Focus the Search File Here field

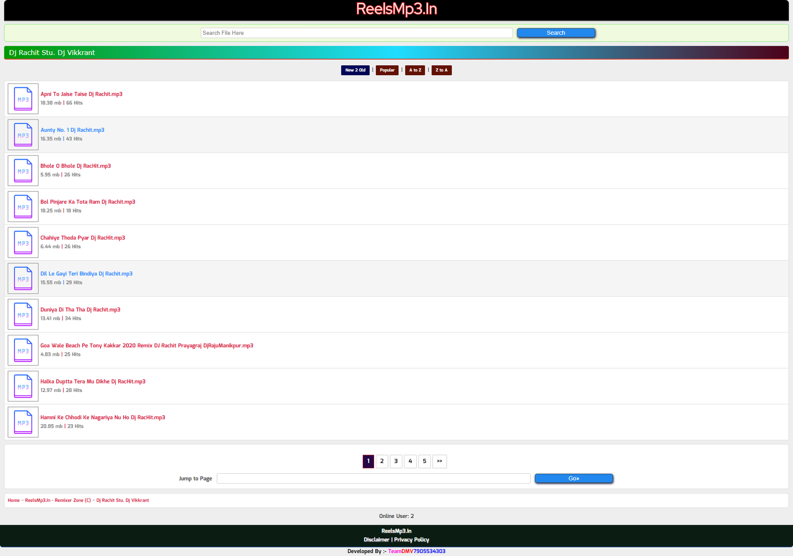tap(356, 33)
